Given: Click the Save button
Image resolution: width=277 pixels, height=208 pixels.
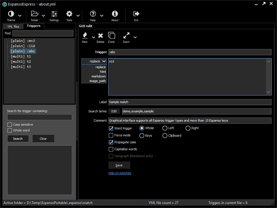Looking at the screenshot, I should pos(119,165).
